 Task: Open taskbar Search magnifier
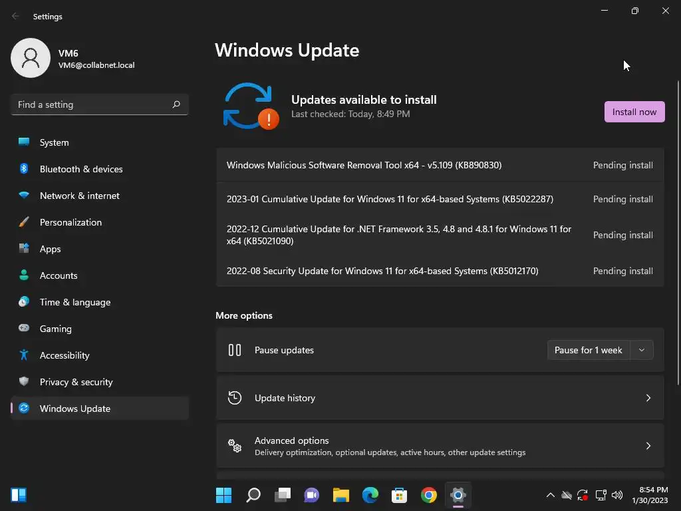[253, 495]
